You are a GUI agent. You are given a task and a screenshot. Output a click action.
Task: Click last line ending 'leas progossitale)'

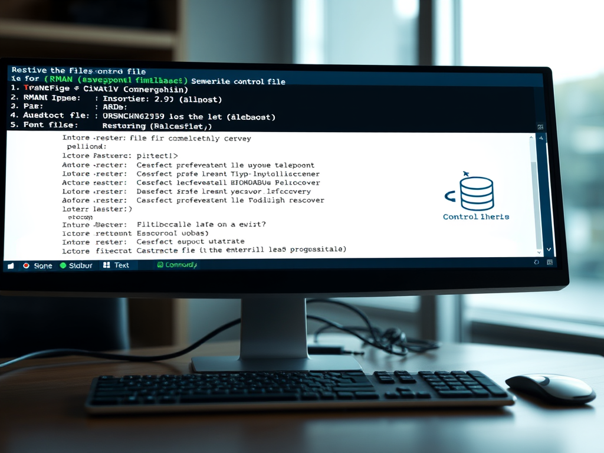pos(204,250)
